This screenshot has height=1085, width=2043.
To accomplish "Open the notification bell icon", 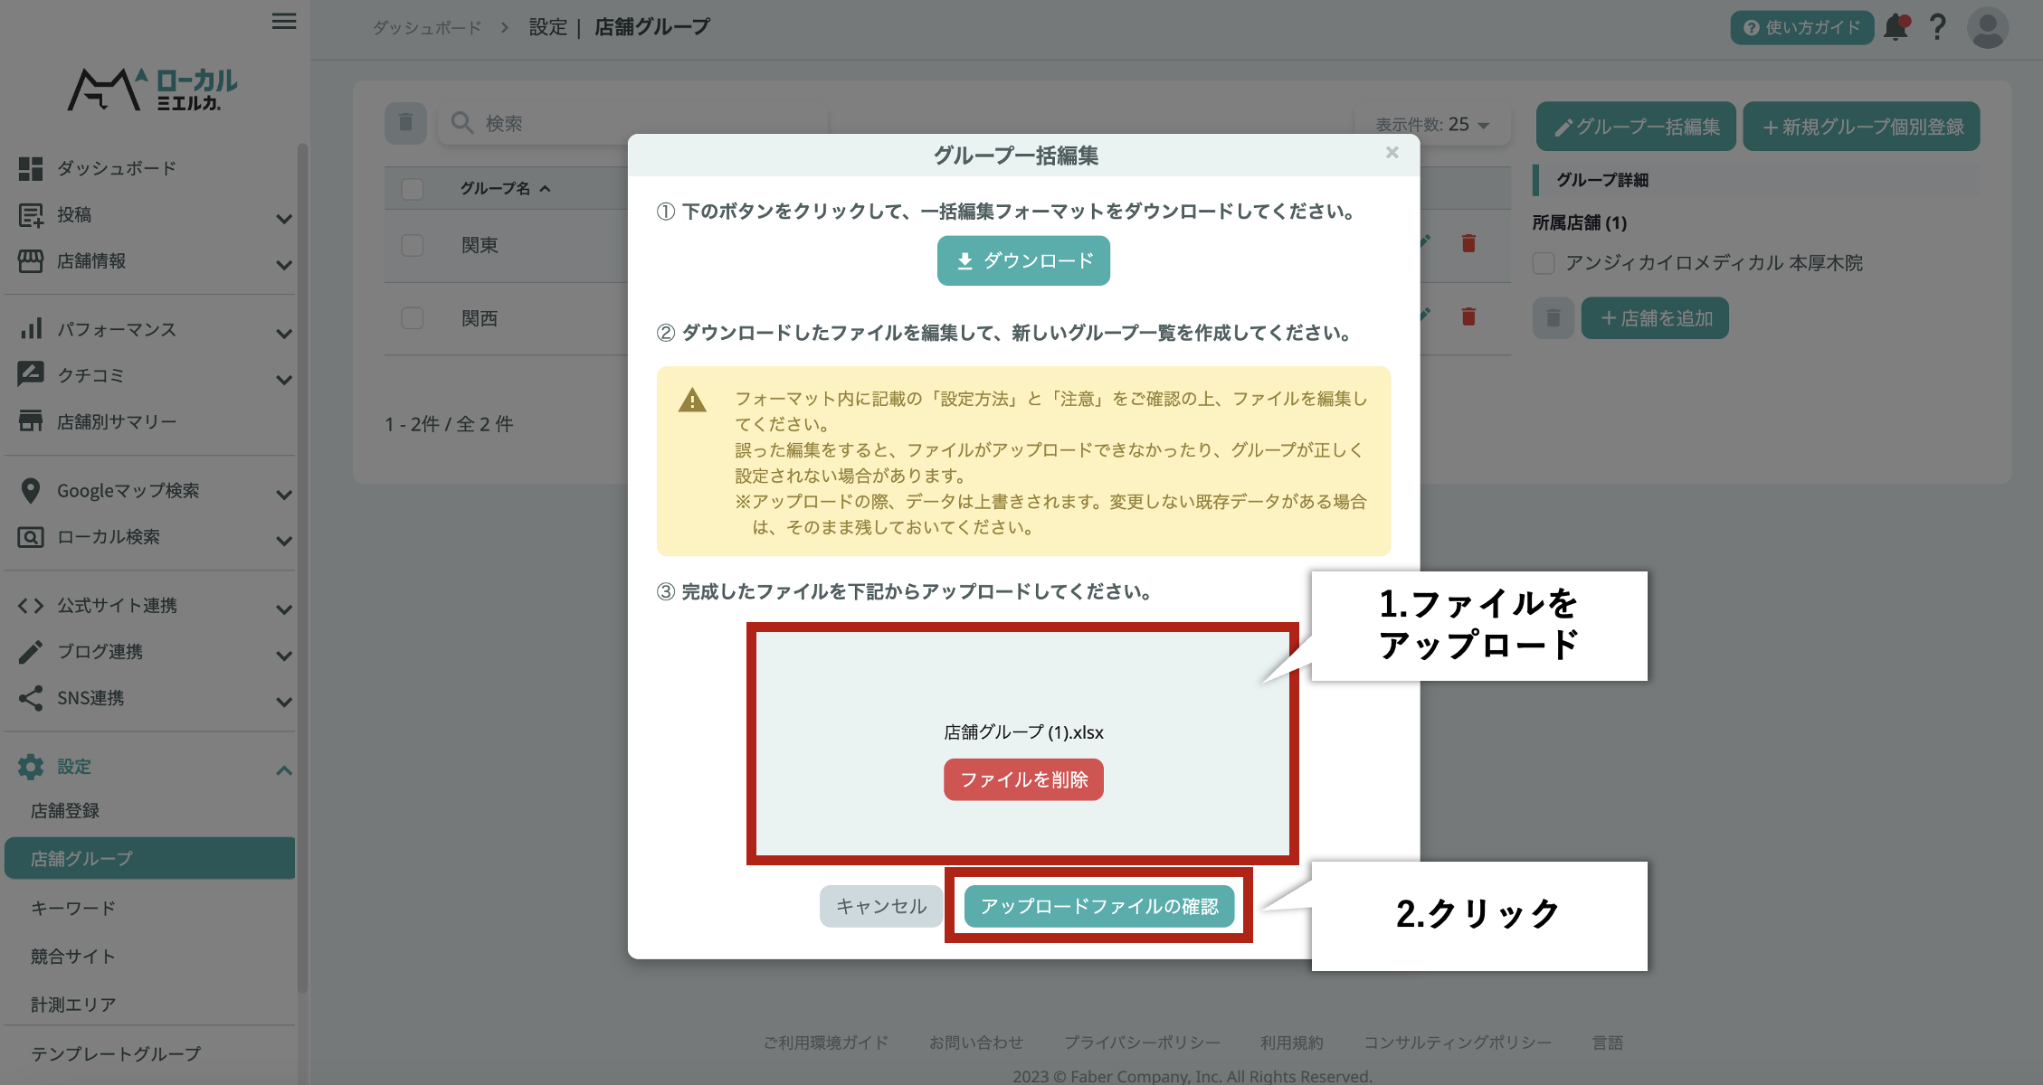I will [1896, 27].
